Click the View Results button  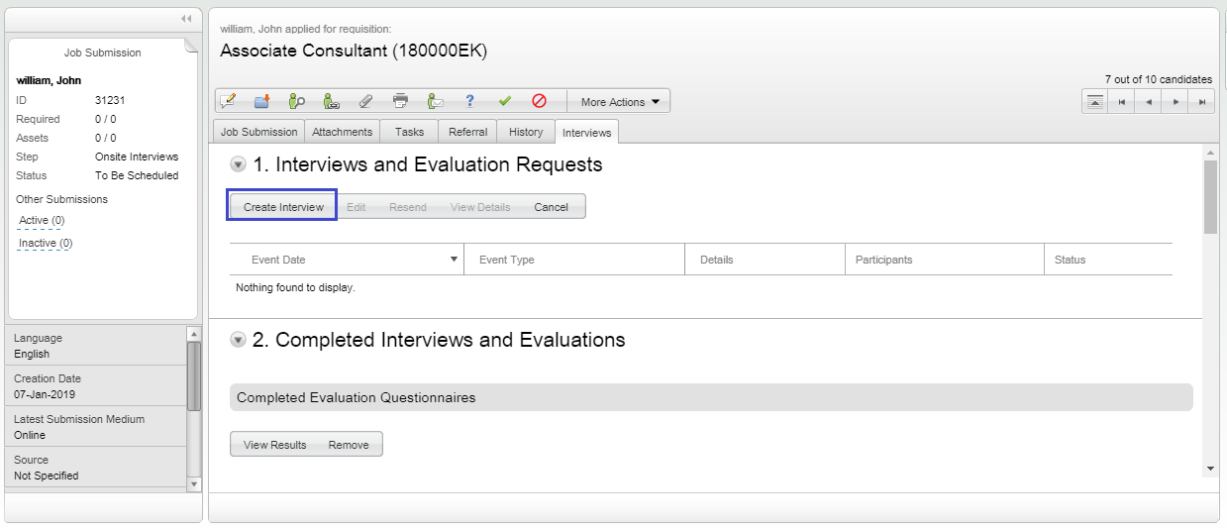point(275,445)
